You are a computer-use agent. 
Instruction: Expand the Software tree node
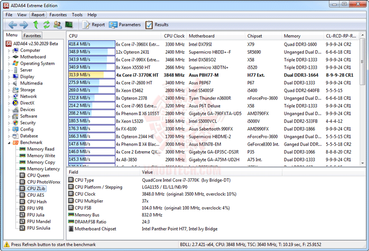pos(9,116)
